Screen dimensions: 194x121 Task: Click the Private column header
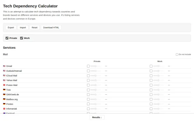coord(97,61)
